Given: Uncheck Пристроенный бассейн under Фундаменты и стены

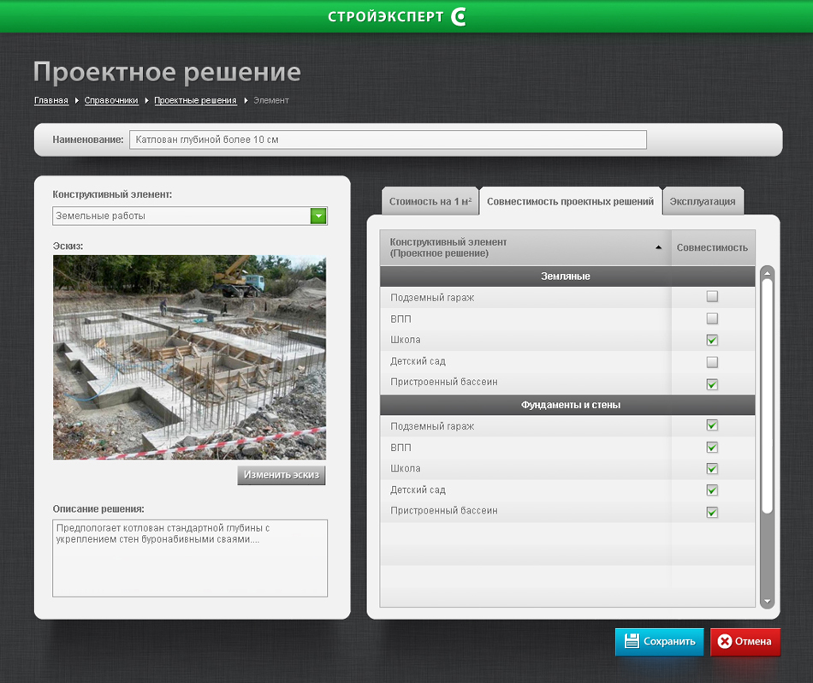Looking at the screenshot, I should 712,513.
